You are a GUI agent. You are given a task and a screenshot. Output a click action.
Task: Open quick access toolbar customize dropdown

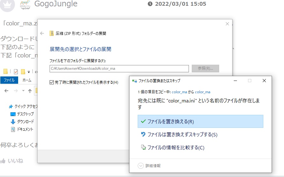pos(29,72)
